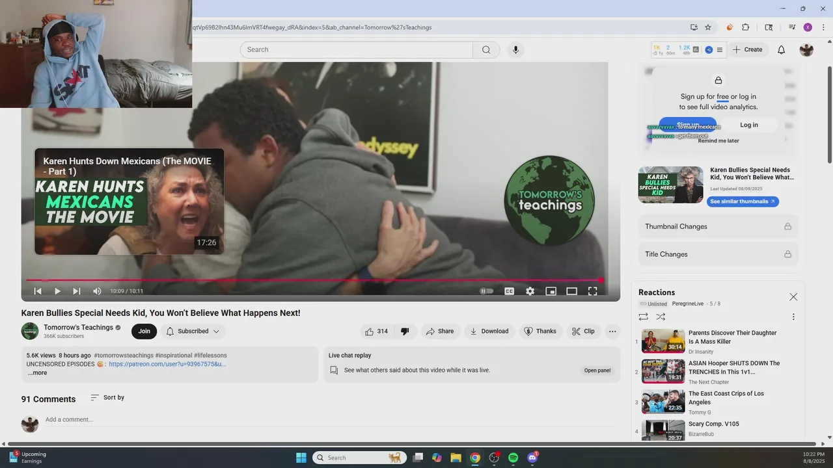Image resolution: width=833 pixels, height=468 pixels.
Task: Dislike the video thumbs down
Action: tap(405, 331)
